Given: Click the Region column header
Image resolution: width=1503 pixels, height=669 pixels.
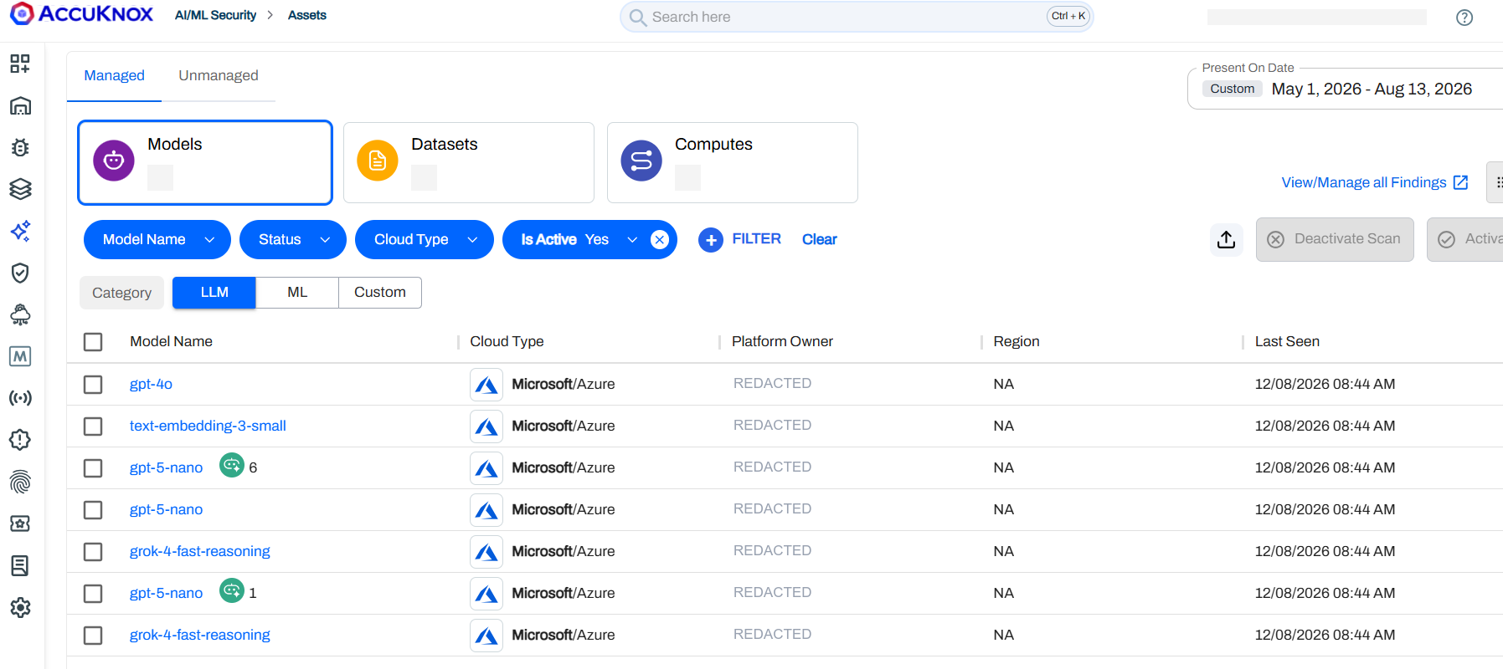Looking at the screenshot, I should (x=1017, y=342).
